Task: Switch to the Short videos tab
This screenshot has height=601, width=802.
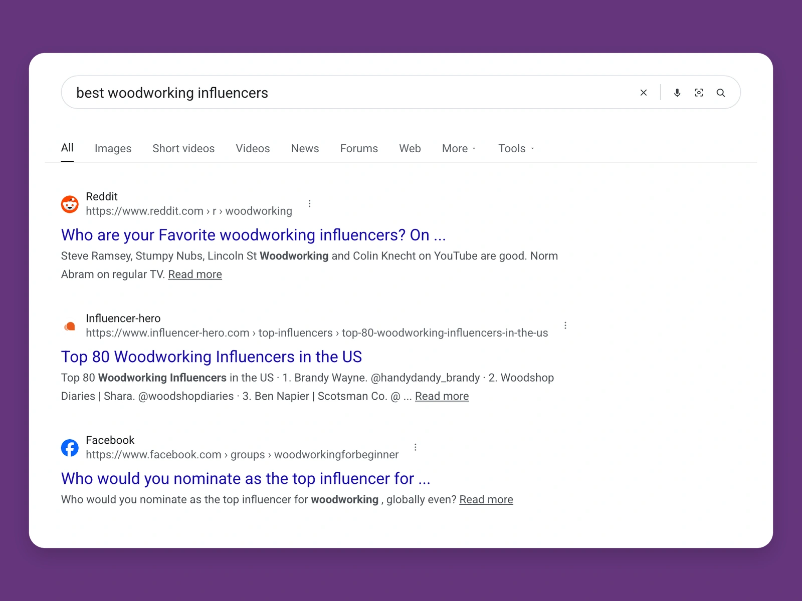Action: coord(183,148)
